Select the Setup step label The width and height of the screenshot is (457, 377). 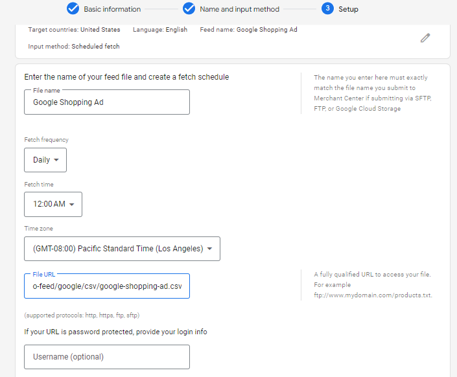click(348, 10)
